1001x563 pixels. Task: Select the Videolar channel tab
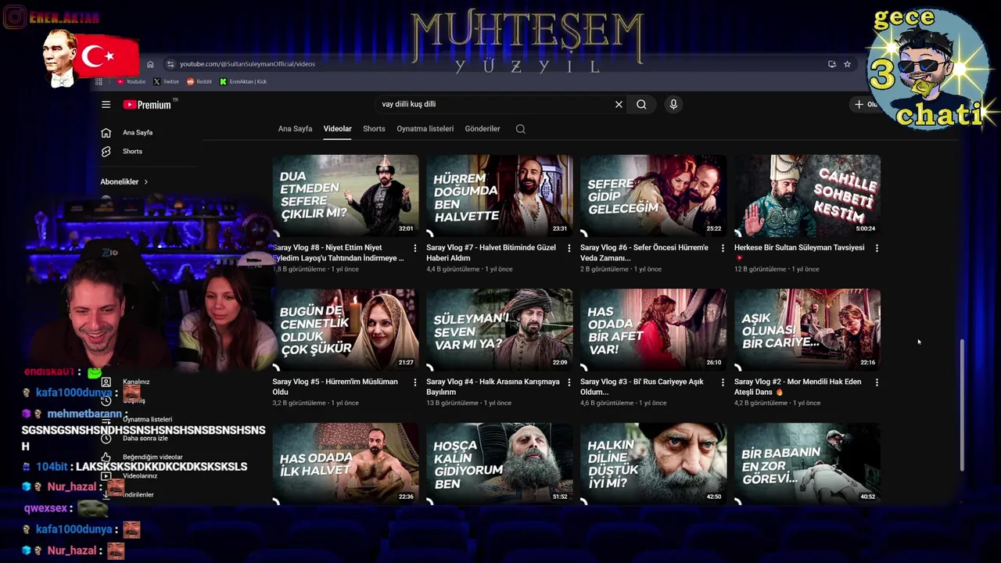click(x=338, y=129)
